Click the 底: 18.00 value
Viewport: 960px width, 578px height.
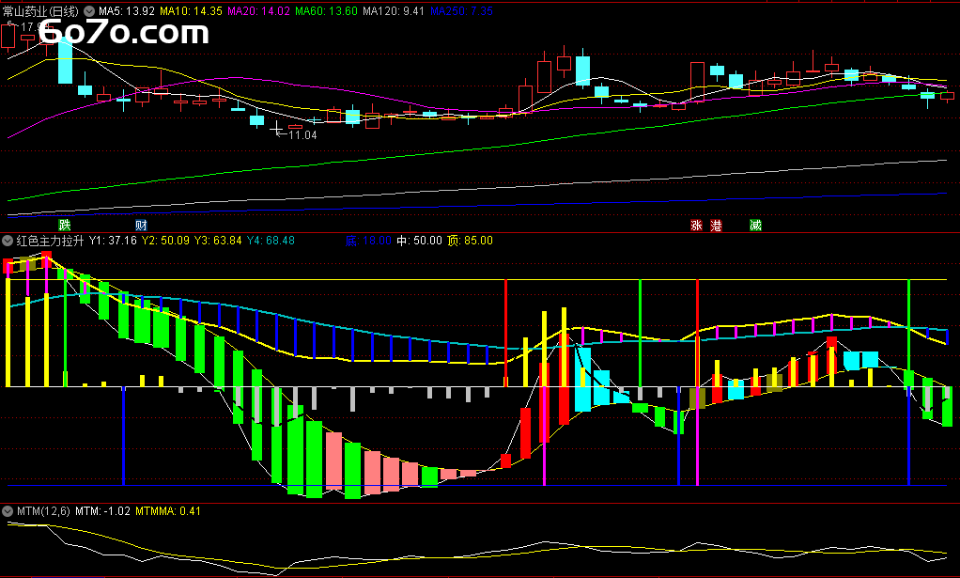coord(368,241)
